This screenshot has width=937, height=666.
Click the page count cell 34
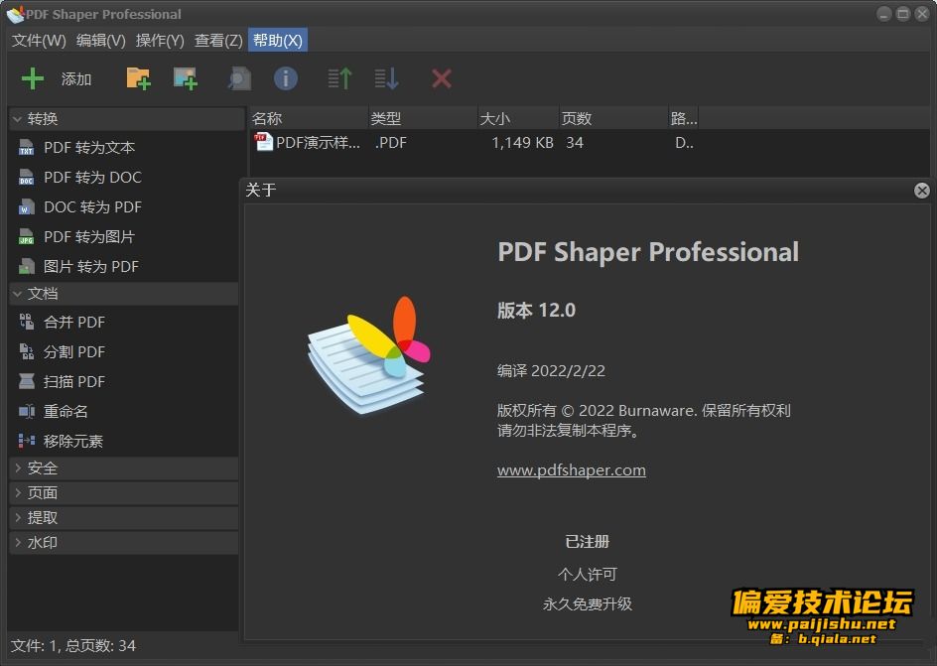tap(575, 143)
